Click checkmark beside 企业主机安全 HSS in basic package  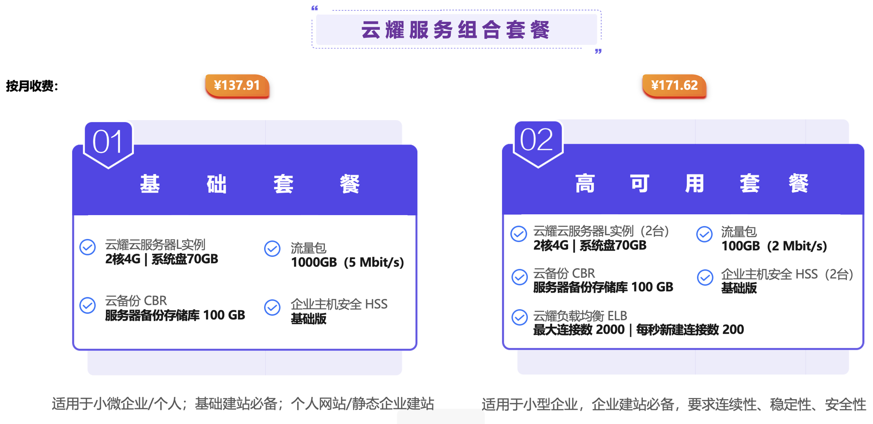click(x=272, y=307)
